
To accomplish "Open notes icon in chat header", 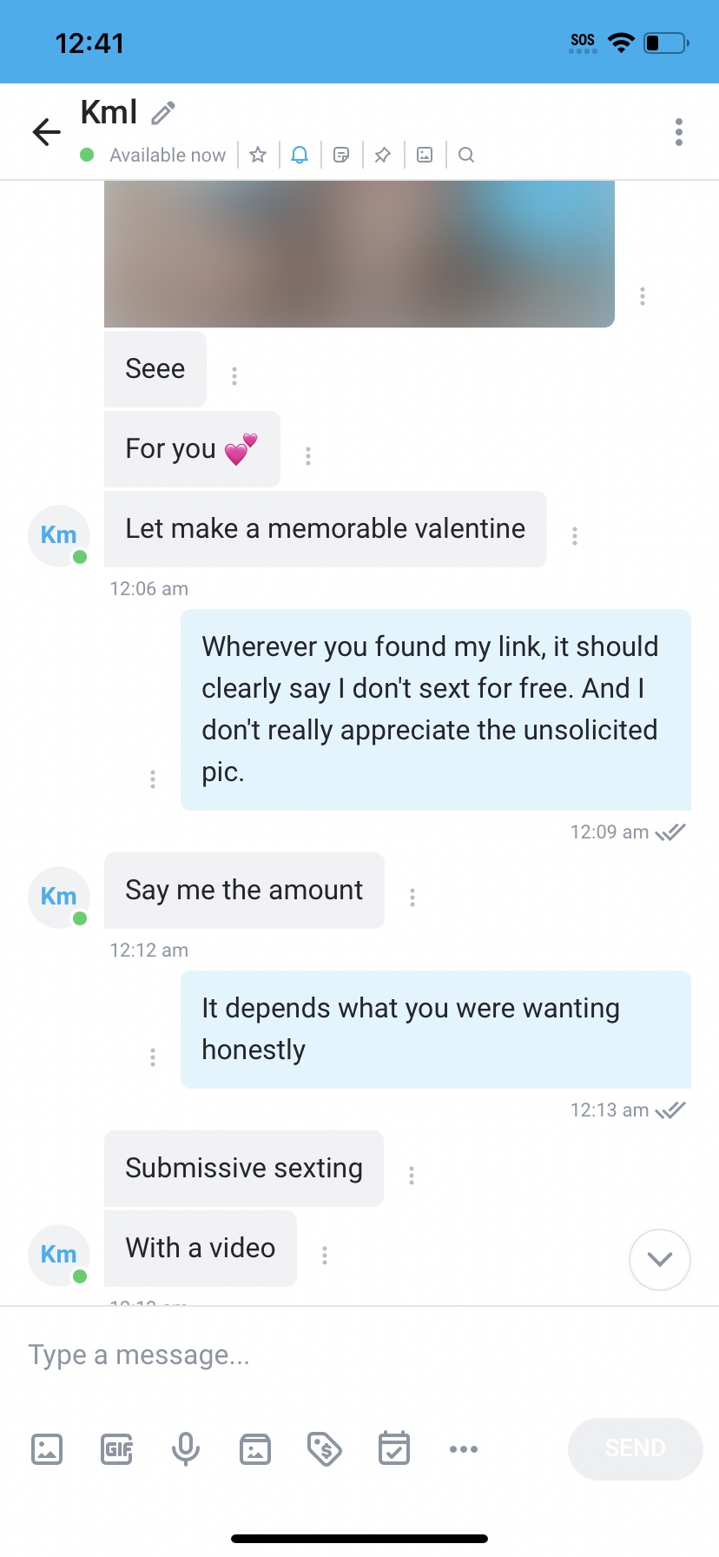I will tap(341, 155).
